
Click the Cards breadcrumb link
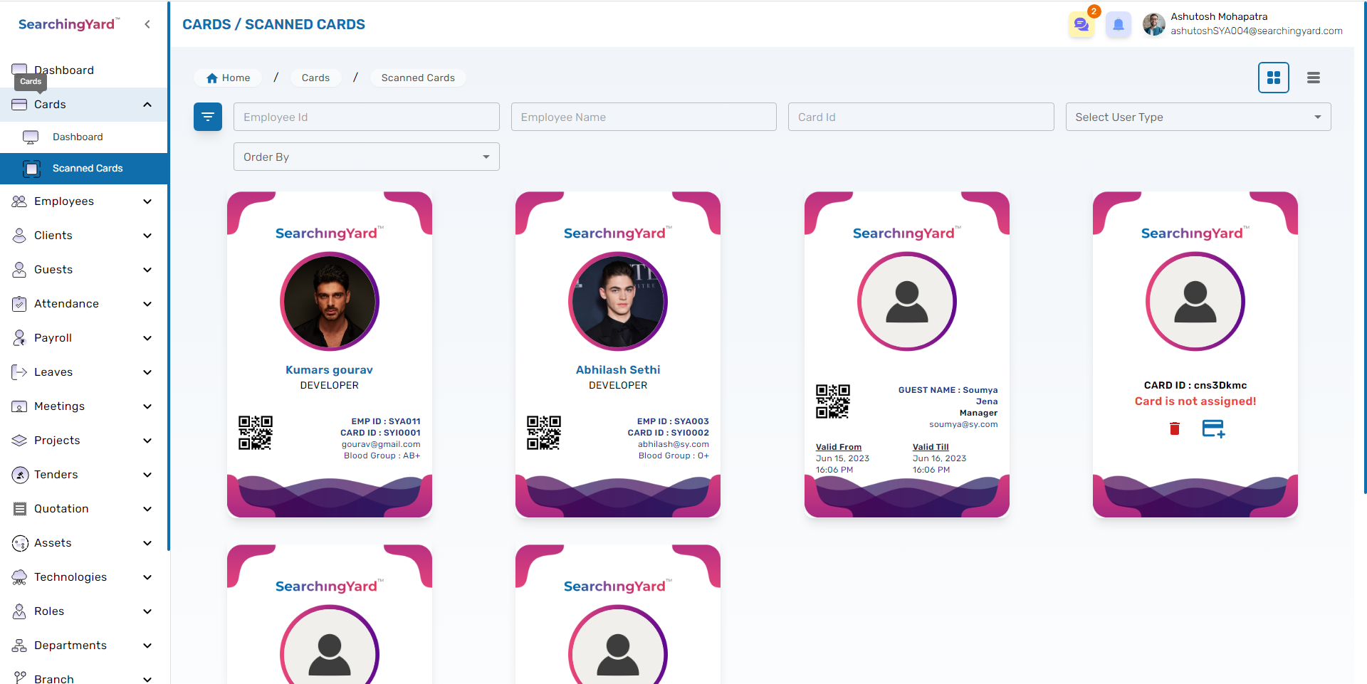pos(315,78)
